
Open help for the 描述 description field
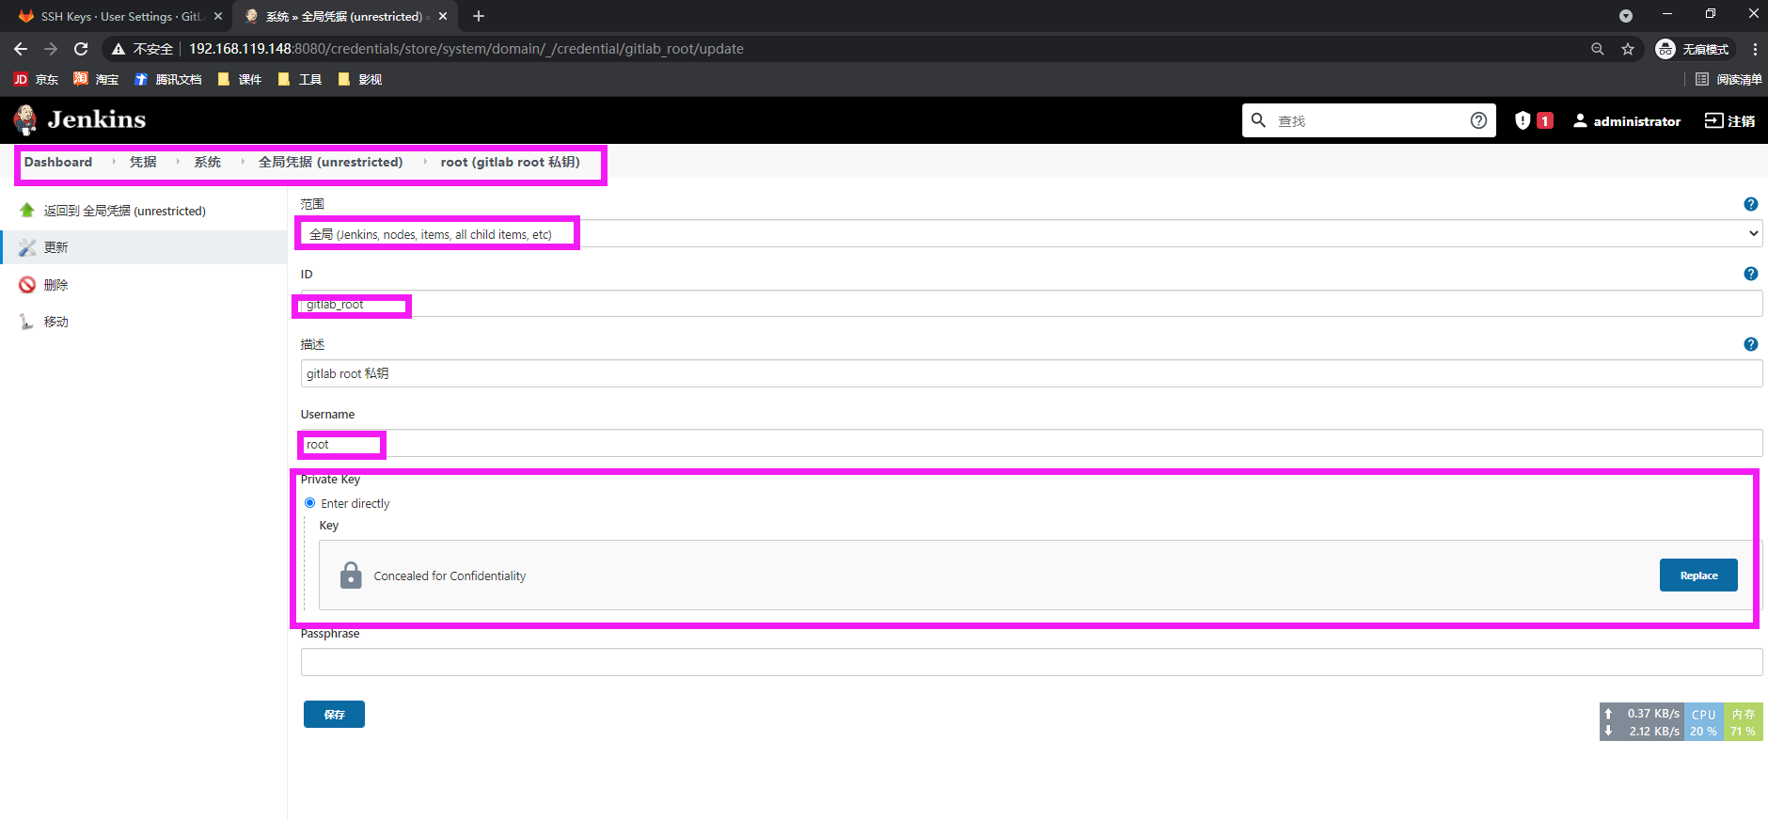(1750, 344)
